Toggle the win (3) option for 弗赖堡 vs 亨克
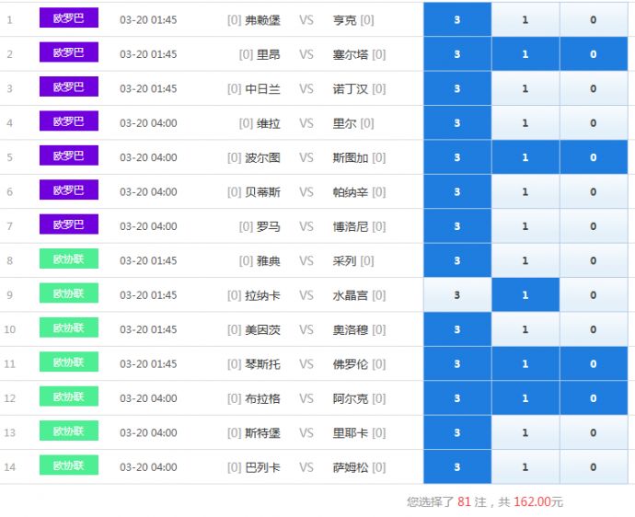The height and width of the screenshot is (517, 635). click(457, 19)
